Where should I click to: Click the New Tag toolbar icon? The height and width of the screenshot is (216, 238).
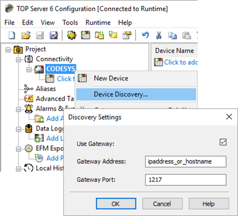click(x=113, y=35)
